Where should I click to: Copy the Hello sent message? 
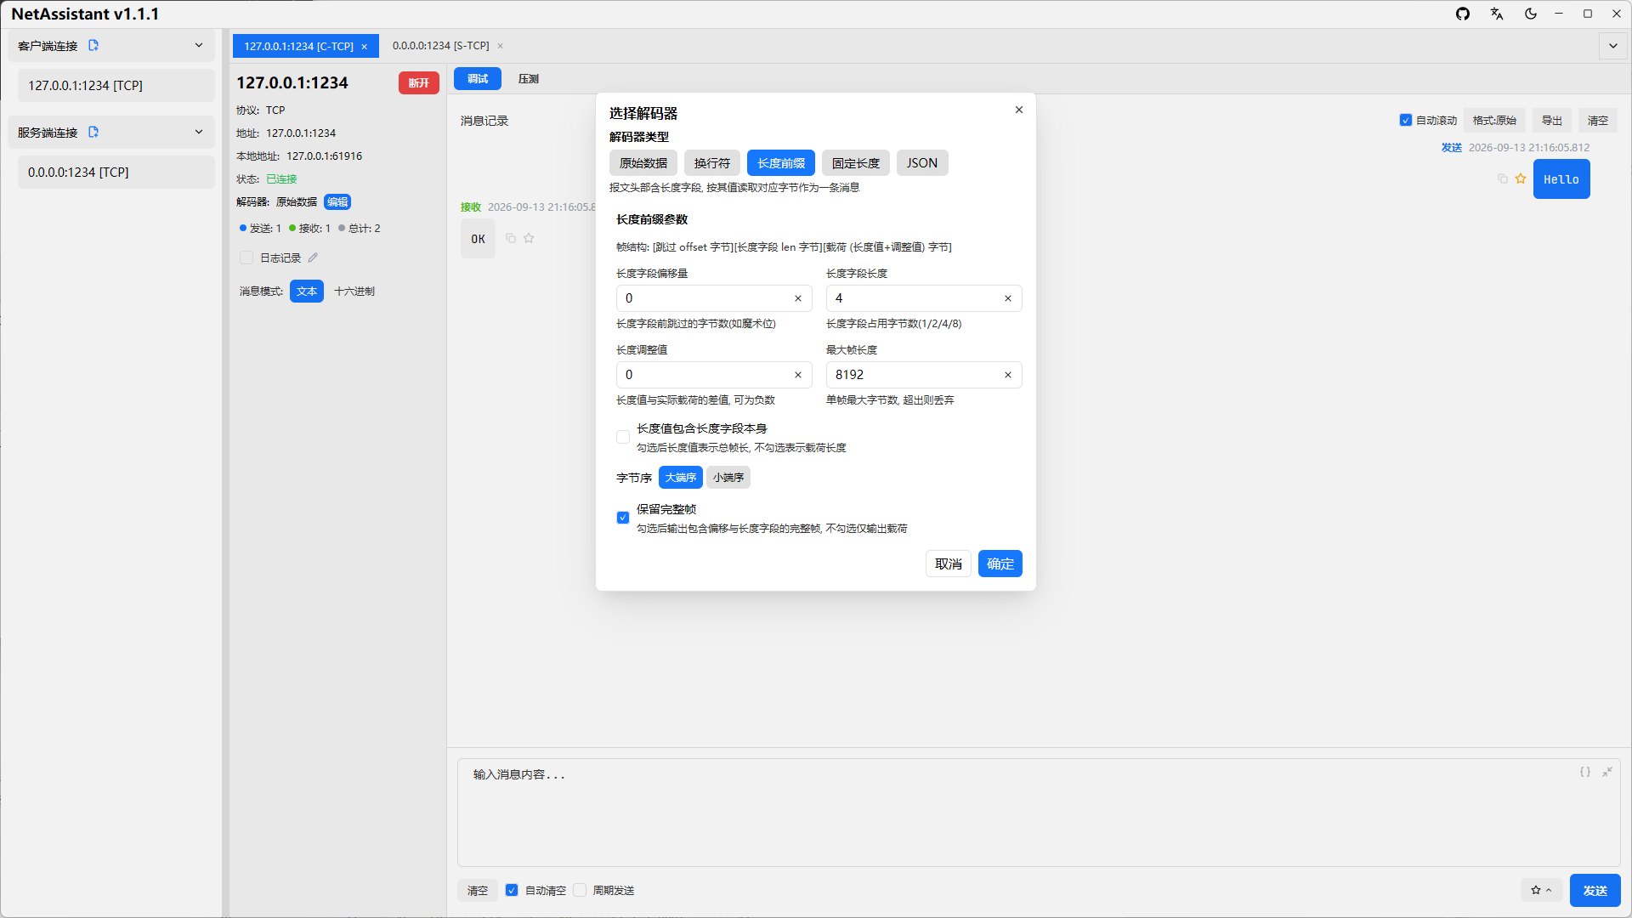(1503, 178)
